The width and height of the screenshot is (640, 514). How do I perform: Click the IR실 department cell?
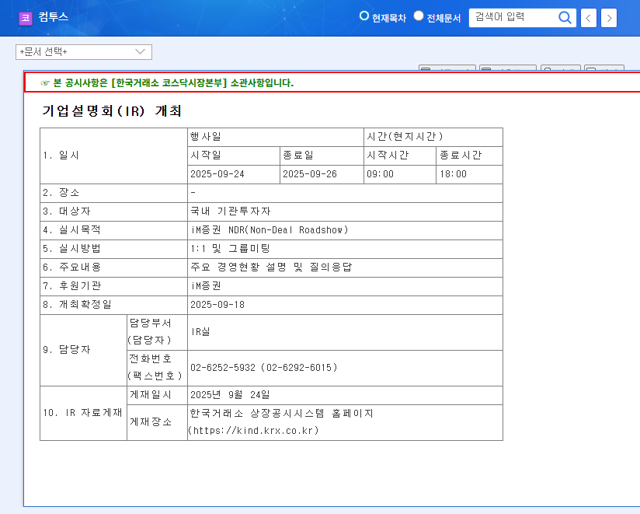click(x=345, y=332)
